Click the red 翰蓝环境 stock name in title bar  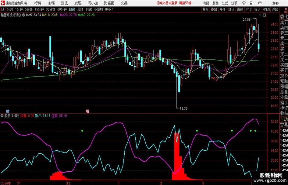pyautogui.click(x=185, y=3)
